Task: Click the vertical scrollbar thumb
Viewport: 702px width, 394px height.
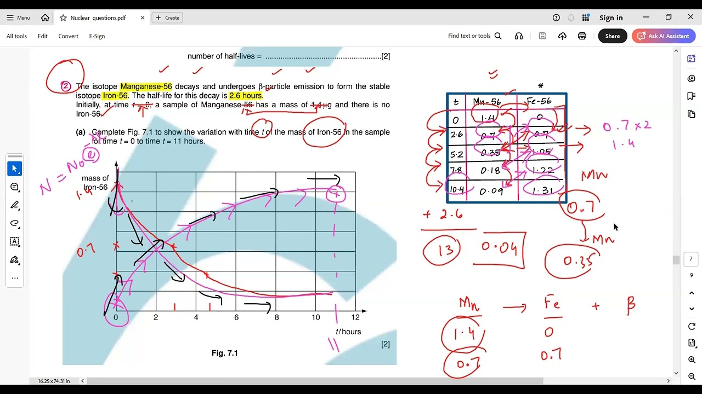Action: [x=676, y=260]
